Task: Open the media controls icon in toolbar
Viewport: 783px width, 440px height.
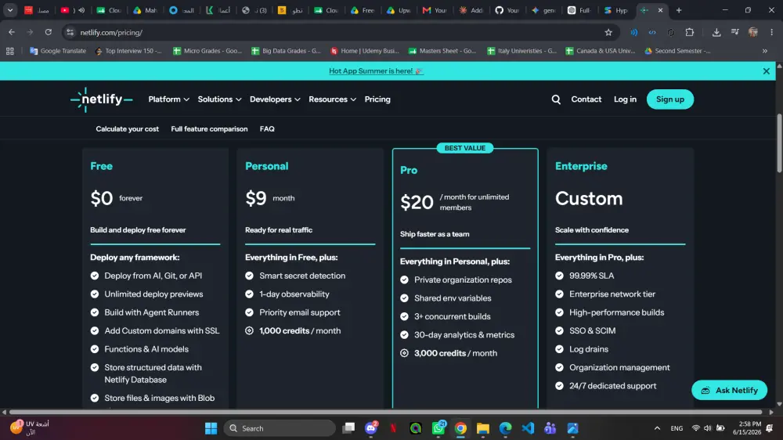Action: click(734, 32)
